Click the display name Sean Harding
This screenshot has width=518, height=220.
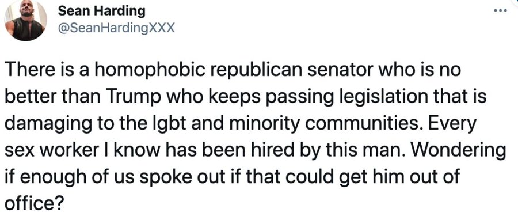click(x=101, y=12)
